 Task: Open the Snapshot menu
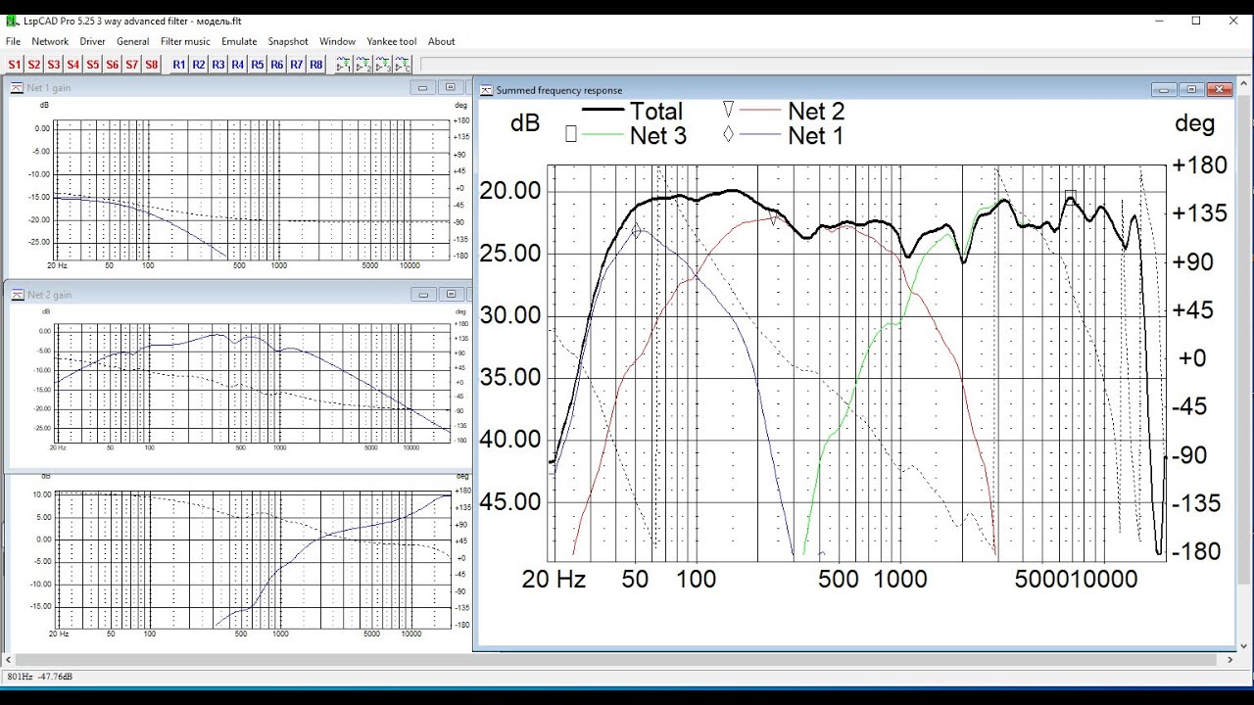point(288,41)
